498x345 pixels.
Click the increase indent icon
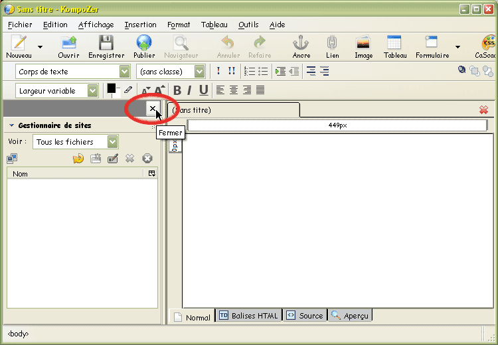tap(280, 71)
